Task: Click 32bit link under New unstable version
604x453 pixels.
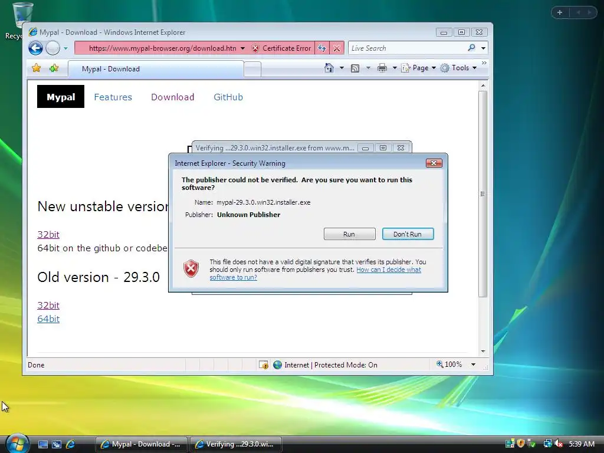Action: point(48,234)
